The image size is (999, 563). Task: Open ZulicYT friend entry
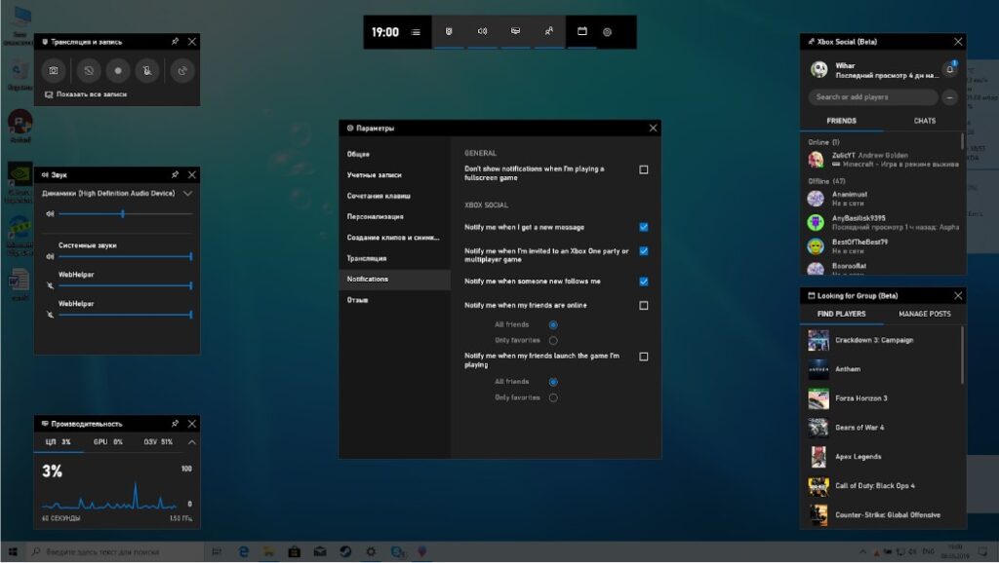coord(882,160)
